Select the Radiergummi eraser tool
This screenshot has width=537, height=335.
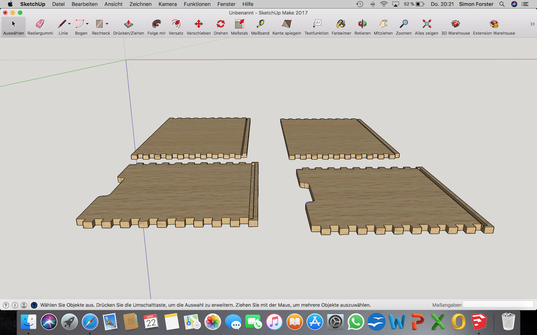40,24
